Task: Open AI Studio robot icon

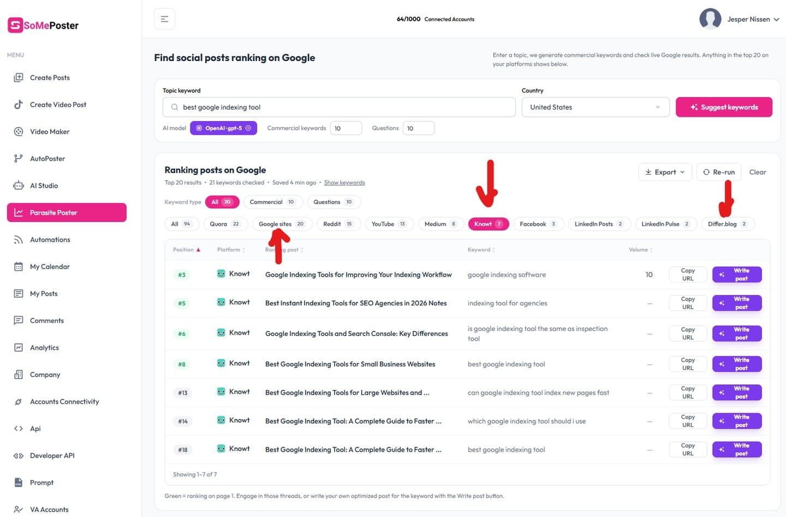Action: click(19, 185)
